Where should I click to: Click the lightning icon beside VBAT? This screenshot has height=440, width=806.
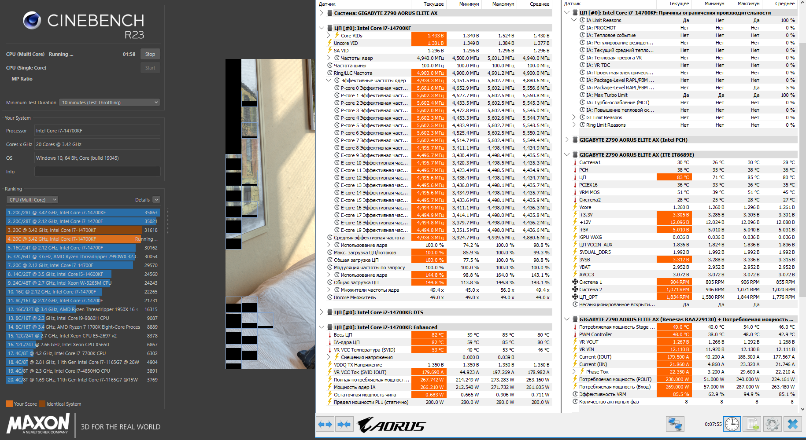coord(575,267)
